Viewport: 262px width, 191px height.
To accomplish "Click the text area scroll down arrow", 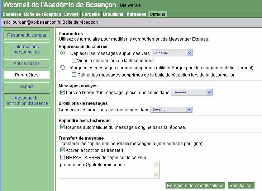I will pos(156,175).
